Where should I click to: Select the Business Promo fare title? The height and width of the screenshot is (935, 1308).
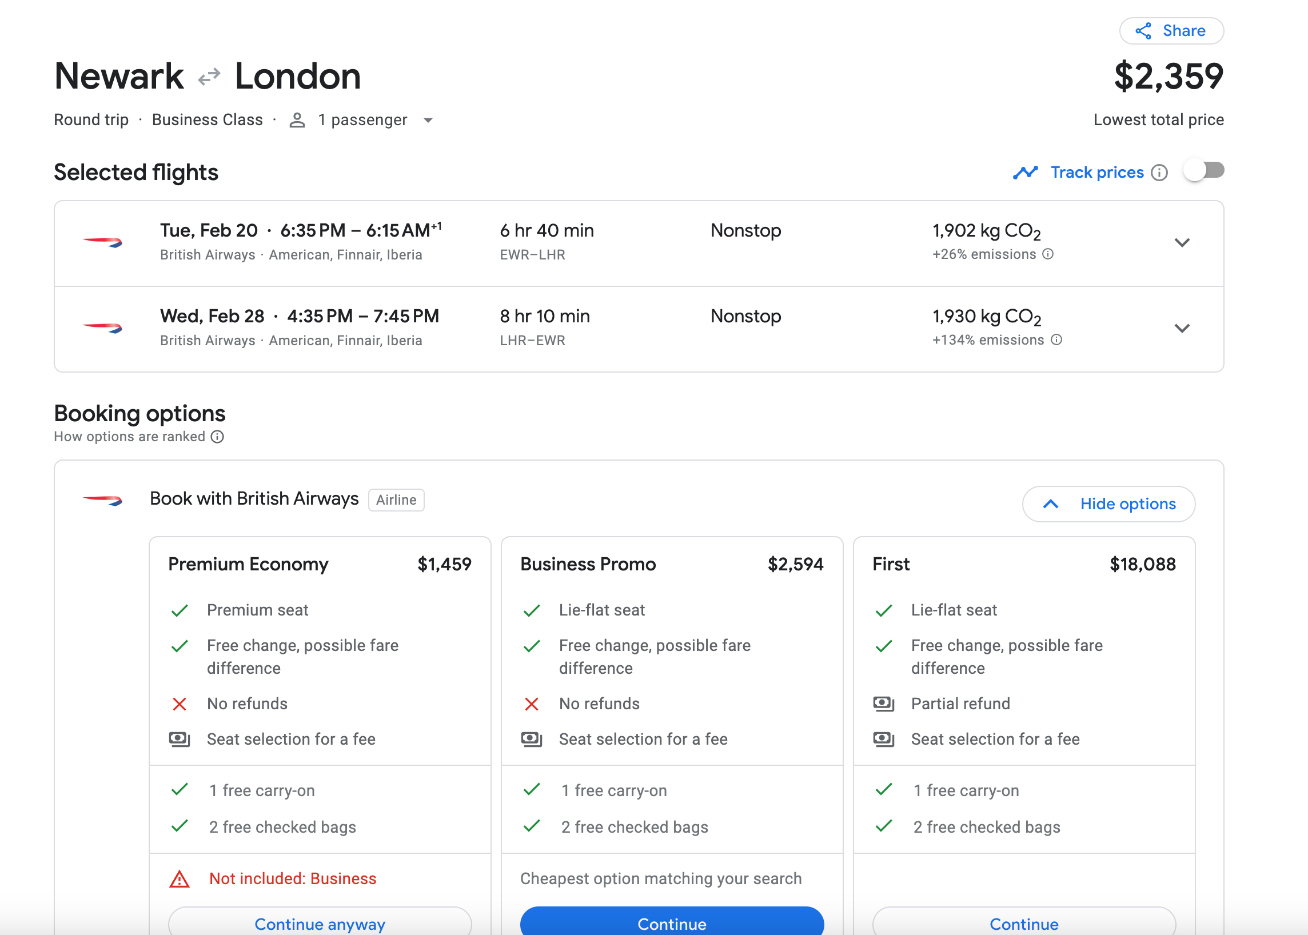(588, 564)
